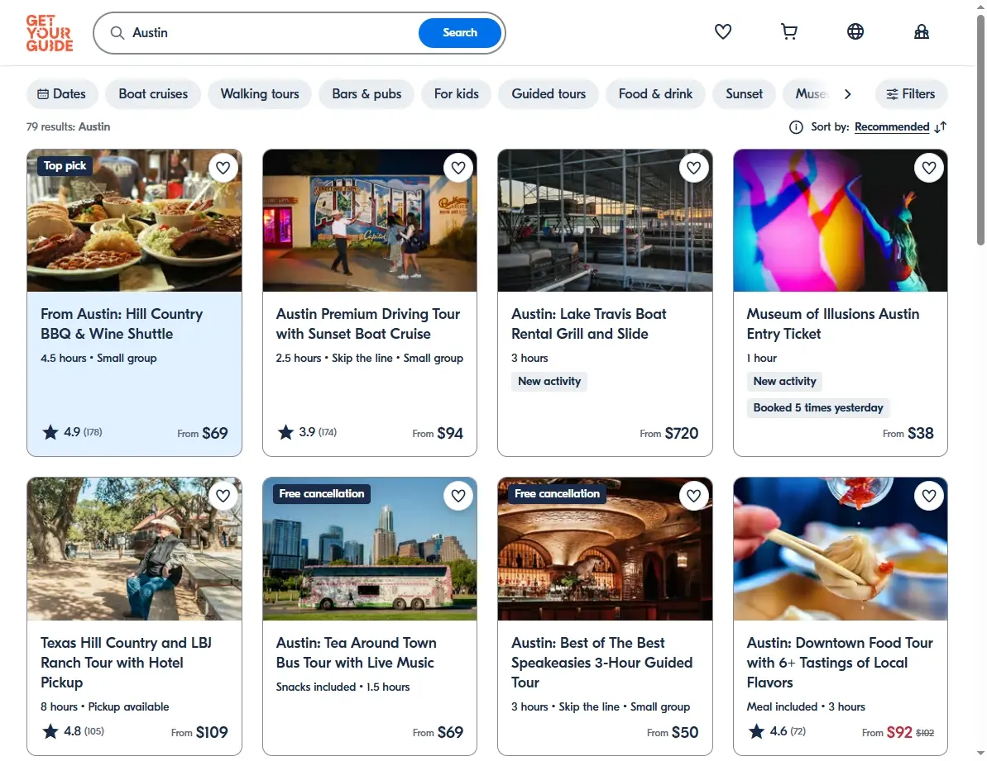Open Austin: Downtown Food Tour with 6+ Tastings
987x761 pixels.
[840, 663]
